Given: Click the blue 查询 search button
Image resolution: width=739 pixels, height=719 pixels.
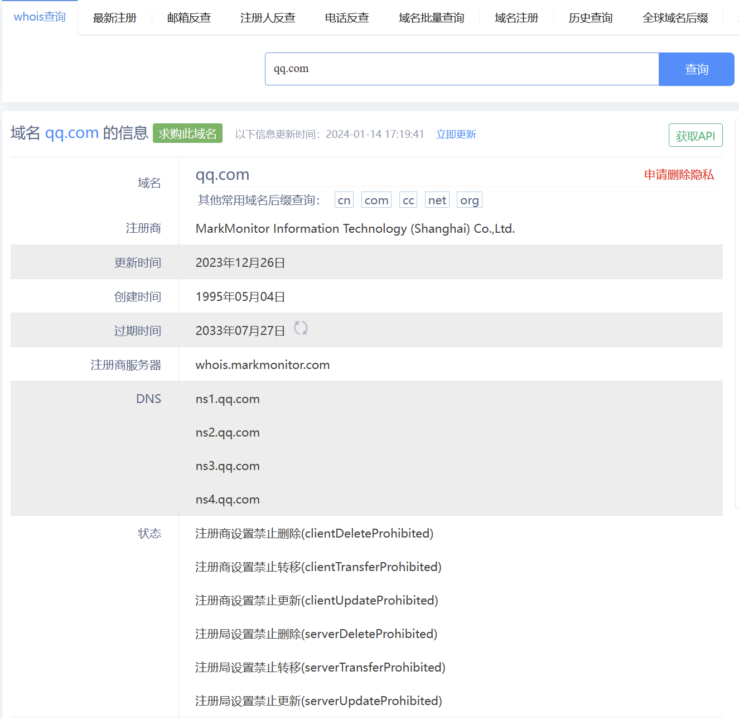Looking at the screenshot, I should click(697, 69).
